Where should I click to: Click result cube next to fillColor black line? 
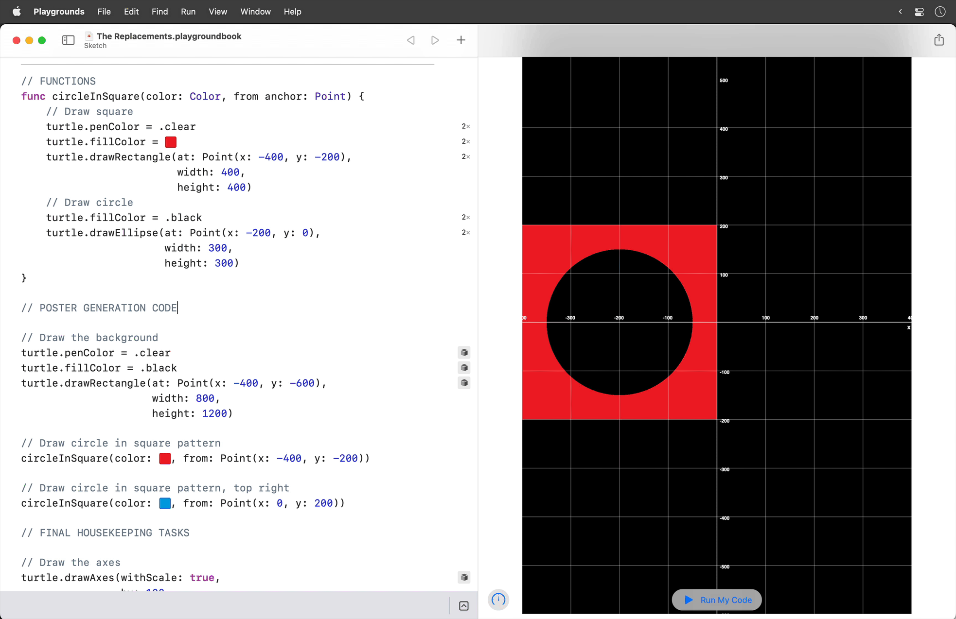[x=464, y=368]
